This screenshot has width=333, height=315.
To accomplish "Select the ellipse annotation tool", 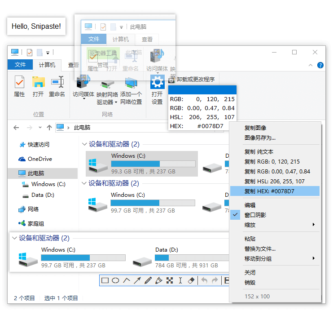I will point(115,280).
